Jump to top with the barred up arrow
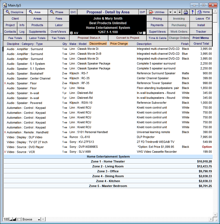The height and width of the screenshot is (224, 220). (x=180, y=12)
